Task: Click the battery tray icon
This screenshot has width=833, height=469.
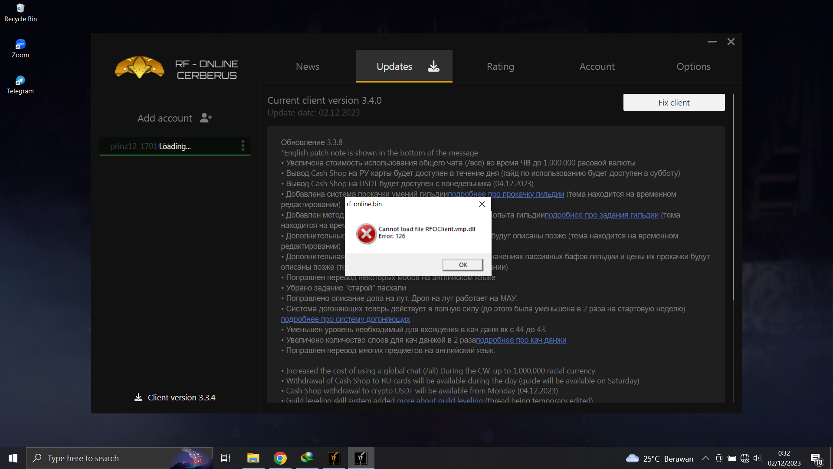Action: pyautogui.click(x=732, y=458)
